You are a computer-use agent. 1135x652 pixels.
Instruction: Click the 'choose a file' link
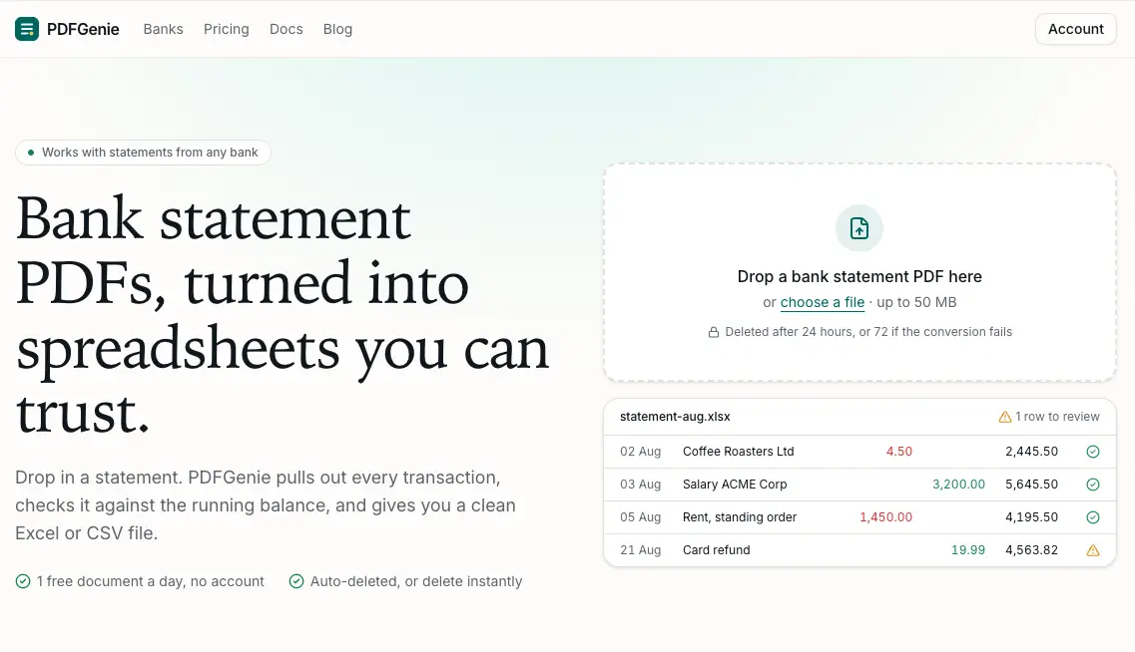click(823, 302)
